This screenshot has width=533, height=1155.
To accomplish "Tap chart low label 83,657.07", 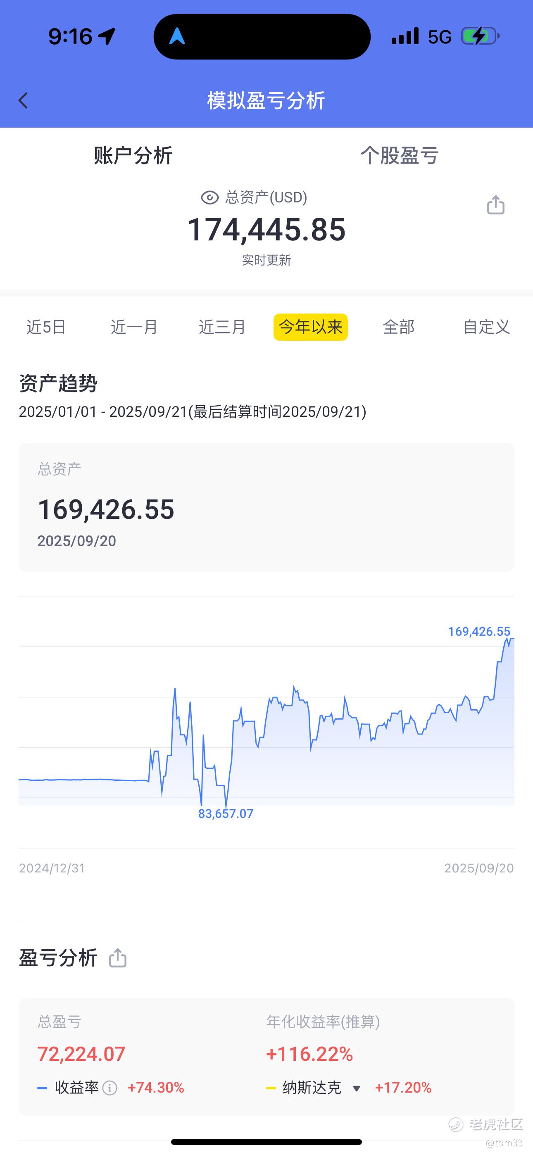I will tap(226, 813).
